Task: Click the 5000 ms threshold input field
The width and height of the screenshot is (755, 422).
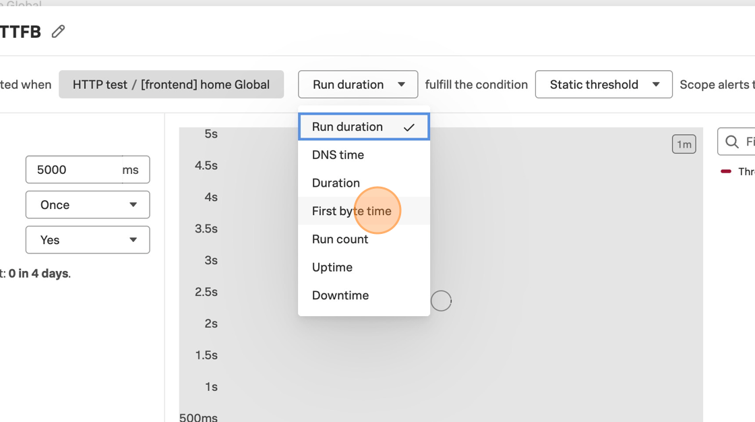Action: pos(73,170)
